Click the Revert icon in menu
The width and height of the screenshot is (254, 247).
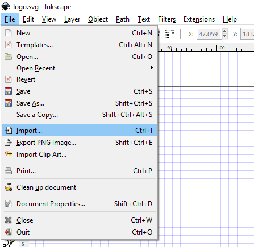pos(8,79)
